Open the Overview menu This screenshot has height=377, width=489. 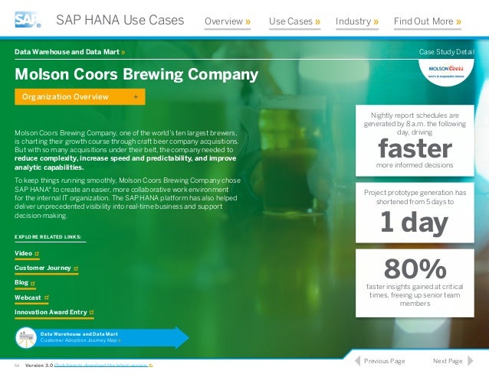pos(228,21)
